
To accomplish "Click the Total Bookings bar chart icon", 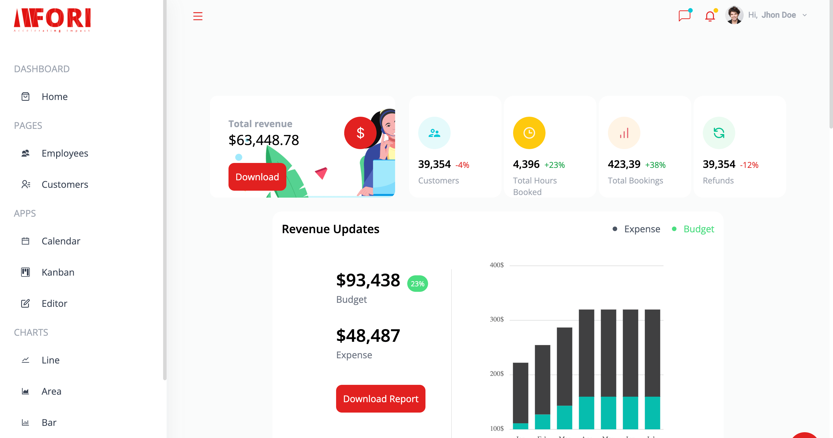I will [x=624, y=133].
